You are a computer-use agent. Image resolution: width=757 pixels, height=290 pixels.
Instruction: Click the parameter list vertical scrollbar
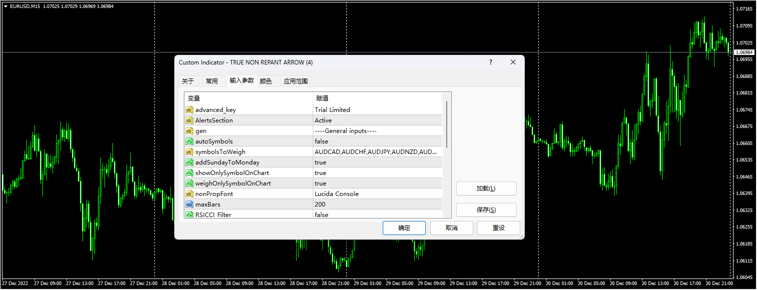point(446,125)
